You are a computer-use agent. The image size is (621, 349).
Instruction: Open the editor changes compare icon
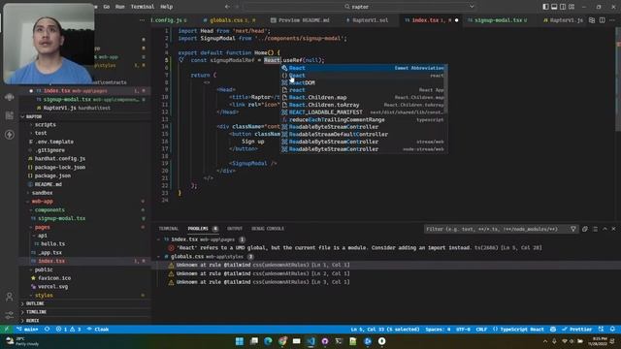(592, 20)
